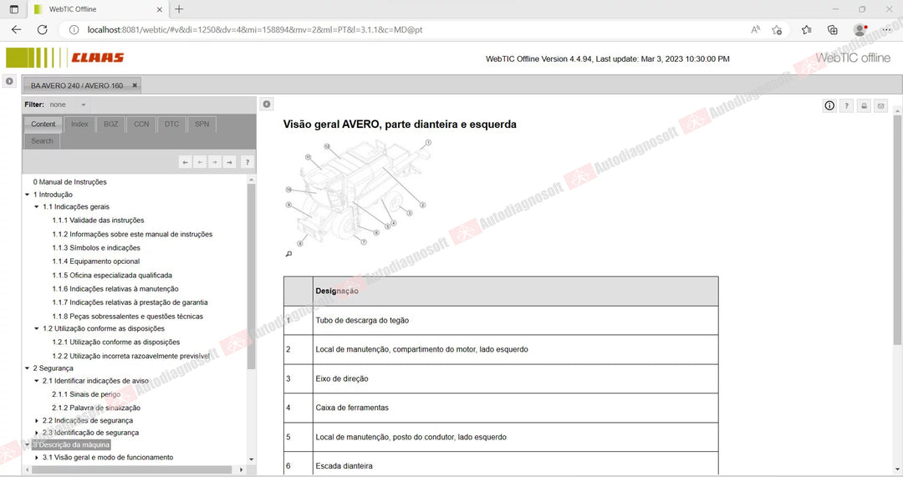The image size is (903, 477).
Task: Open 1.1.4 Equipamento opcional
Action: click(95, 261)
